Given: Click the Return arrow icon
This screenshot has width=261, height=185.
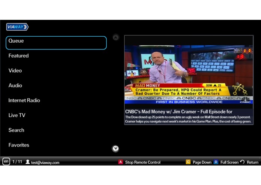Looking at the screenshot, I should point(242,162).
